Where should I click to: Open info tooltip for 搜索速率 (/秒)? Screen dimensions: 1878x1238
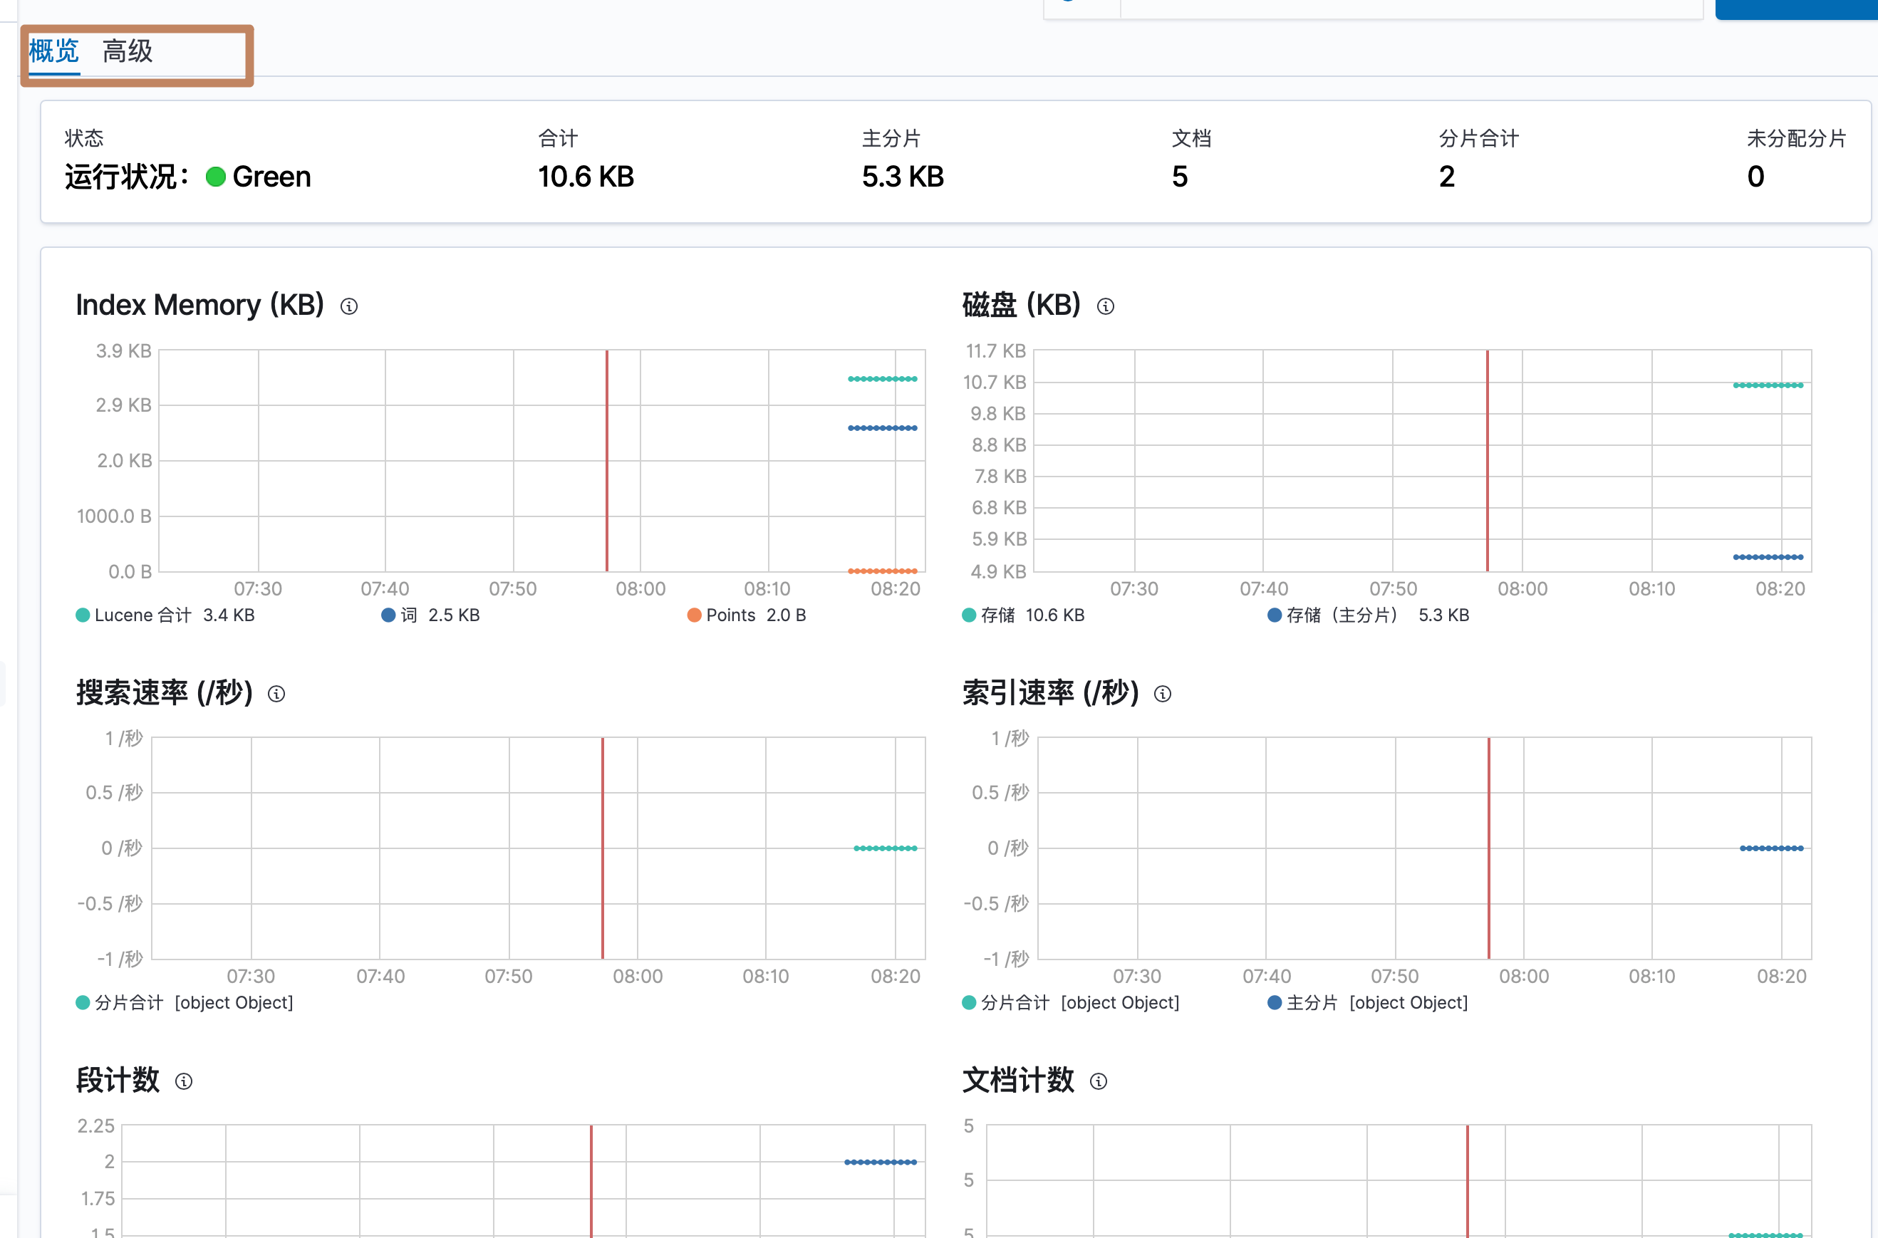click(x=276, y=694)
